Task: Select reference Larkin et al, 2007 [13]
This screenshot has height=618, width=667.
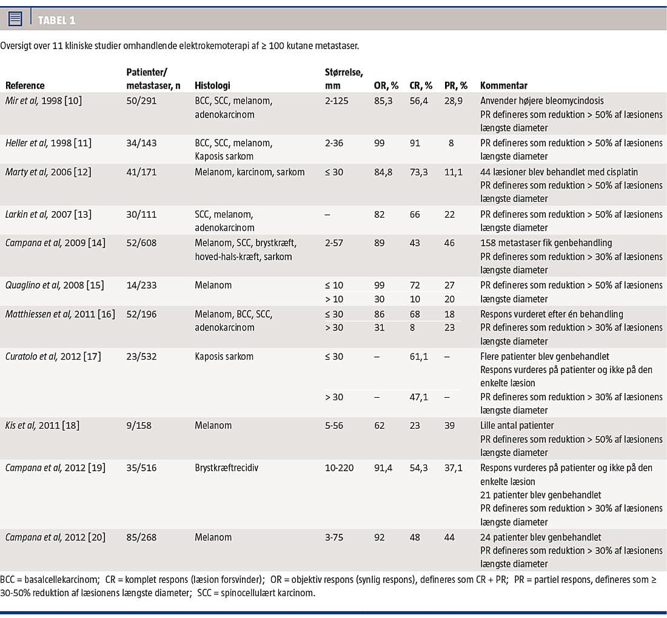Action: (x=48, y=214)
